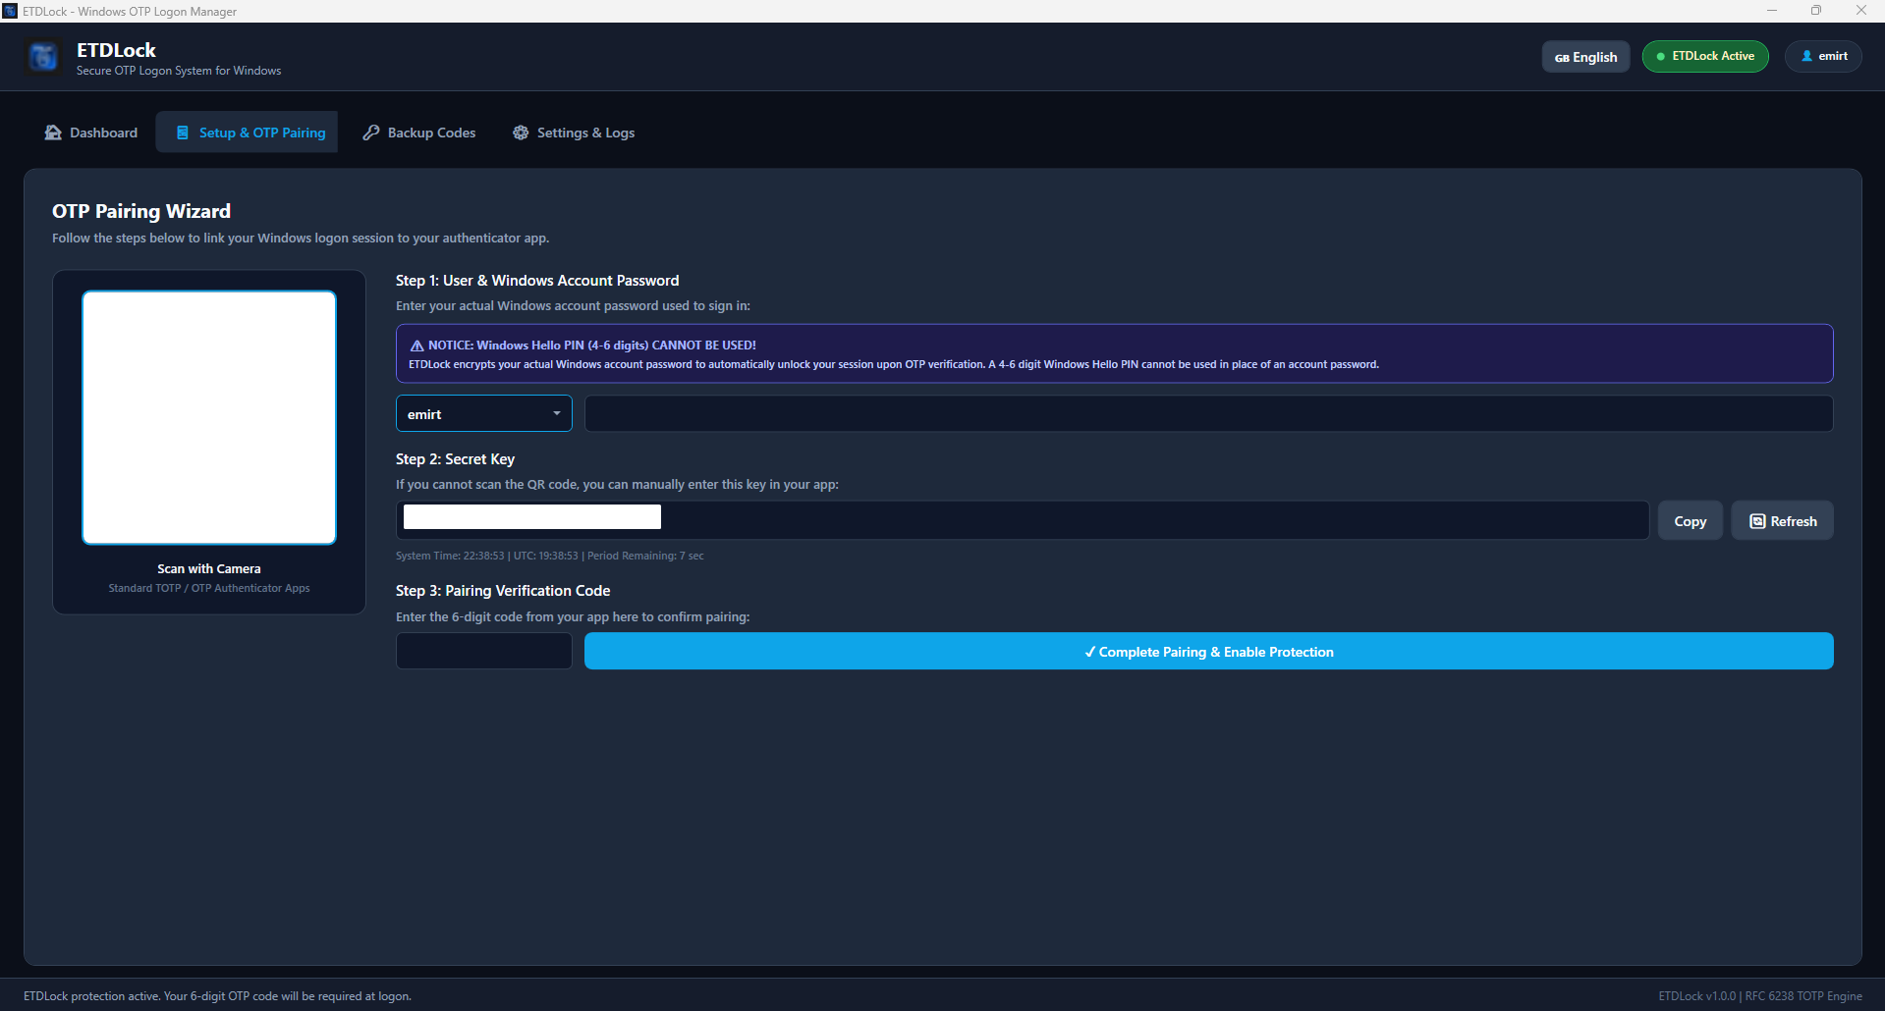The image size is (1885, 1011).
Task: Click the 'Scan with Camera' caption
Action: pyautogui.click(x=209, y=569)
